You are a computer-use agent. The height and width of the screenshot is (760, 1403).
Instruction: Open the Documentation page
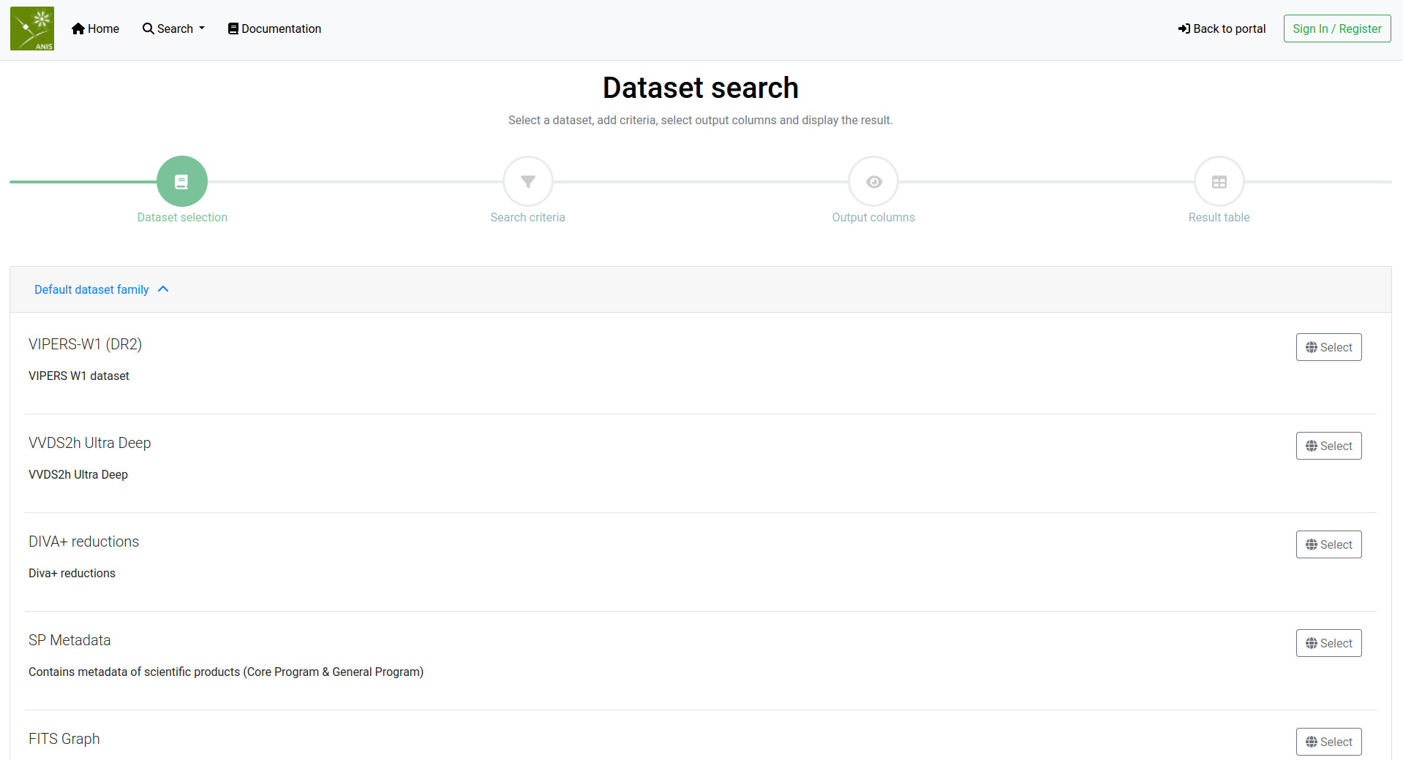click(x=274, y=28)
